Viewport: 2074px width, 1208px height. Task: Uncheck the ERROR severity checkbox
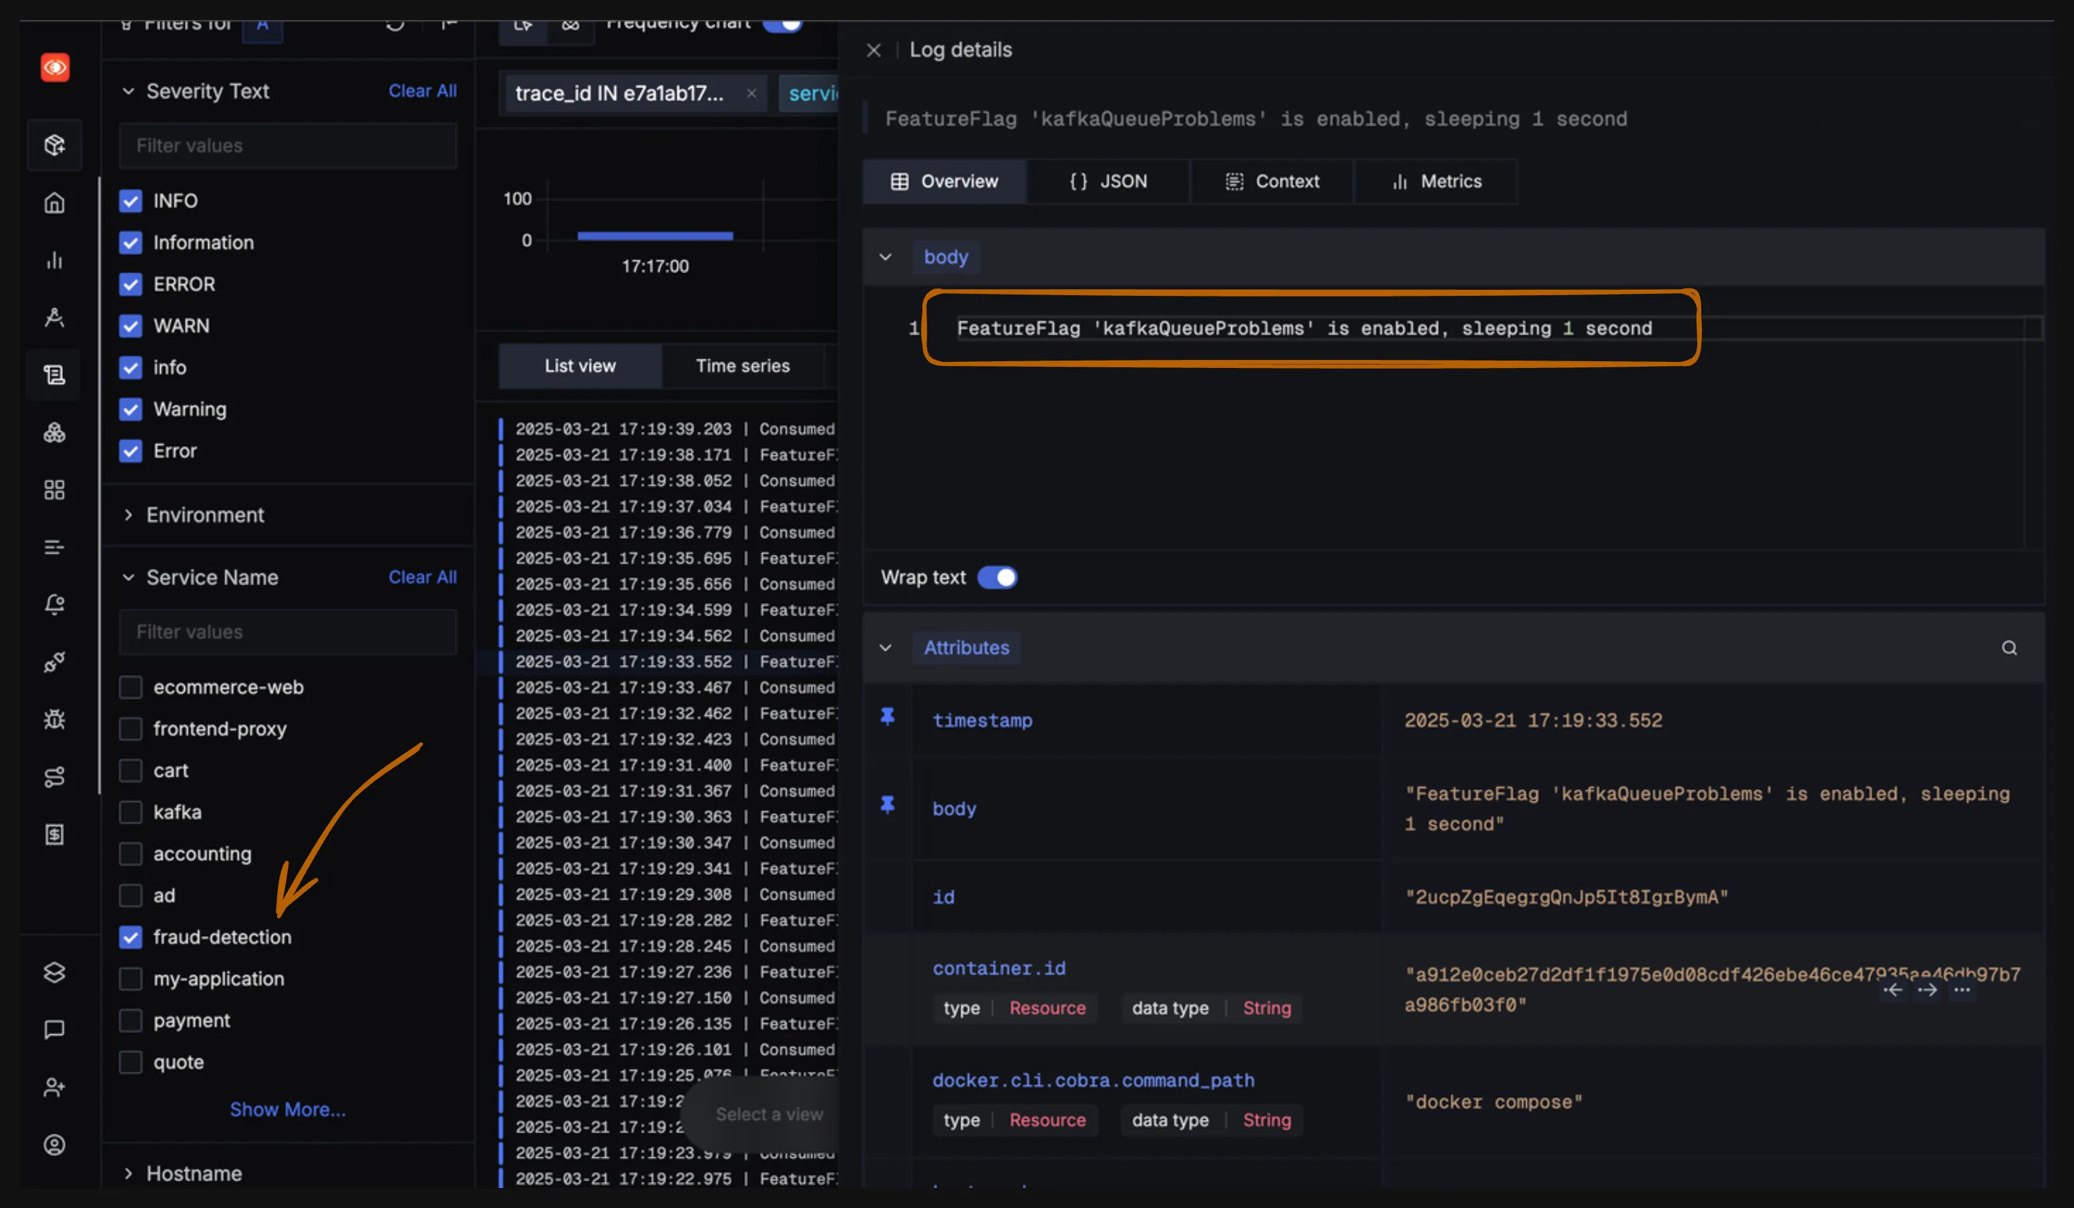[131, 284]
